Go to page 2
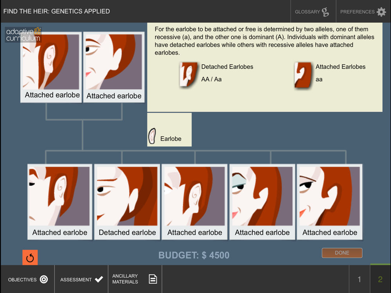Image resolution: width=391 pixels, height=293 pixels. pos(380,279)
